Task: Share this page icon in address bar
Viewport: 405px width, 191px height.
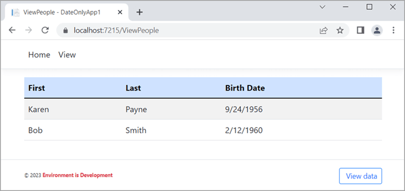Action: click(x=323, y=30)
